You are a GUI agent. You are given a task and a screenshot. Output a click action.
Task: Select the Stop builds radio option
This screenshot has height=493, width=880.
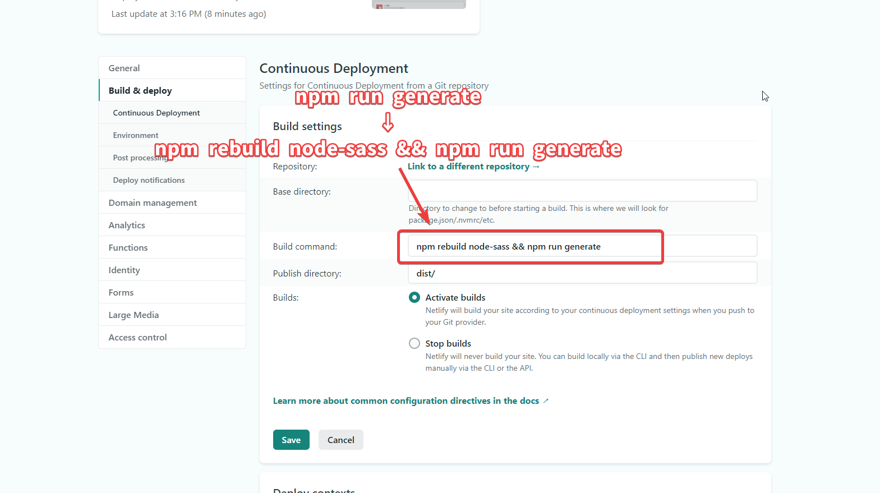(x=414, y=343)
